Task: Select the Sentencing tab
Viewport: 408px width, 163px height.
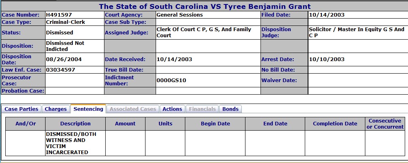Action: click(x=88, y=109)
